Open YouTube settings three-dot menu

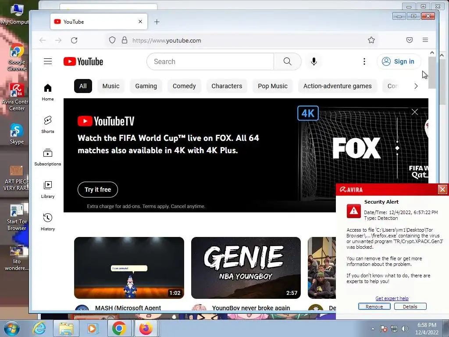[x=364, y=61]
